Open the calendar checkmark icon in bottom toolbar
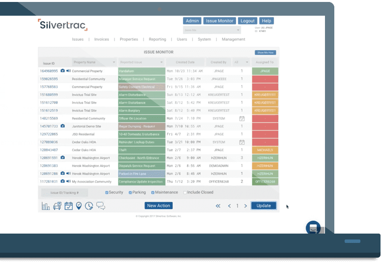The width and height of the screenshot is (382, 264). (x=68, y=206)
